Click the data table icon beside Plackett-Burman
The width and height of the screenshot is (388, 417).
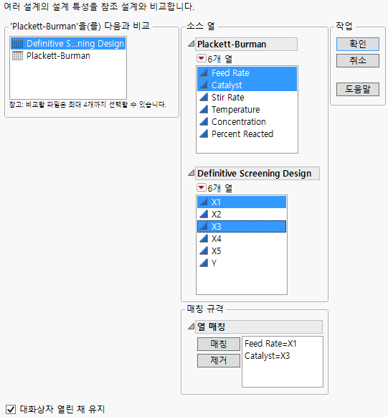[17, 55]
